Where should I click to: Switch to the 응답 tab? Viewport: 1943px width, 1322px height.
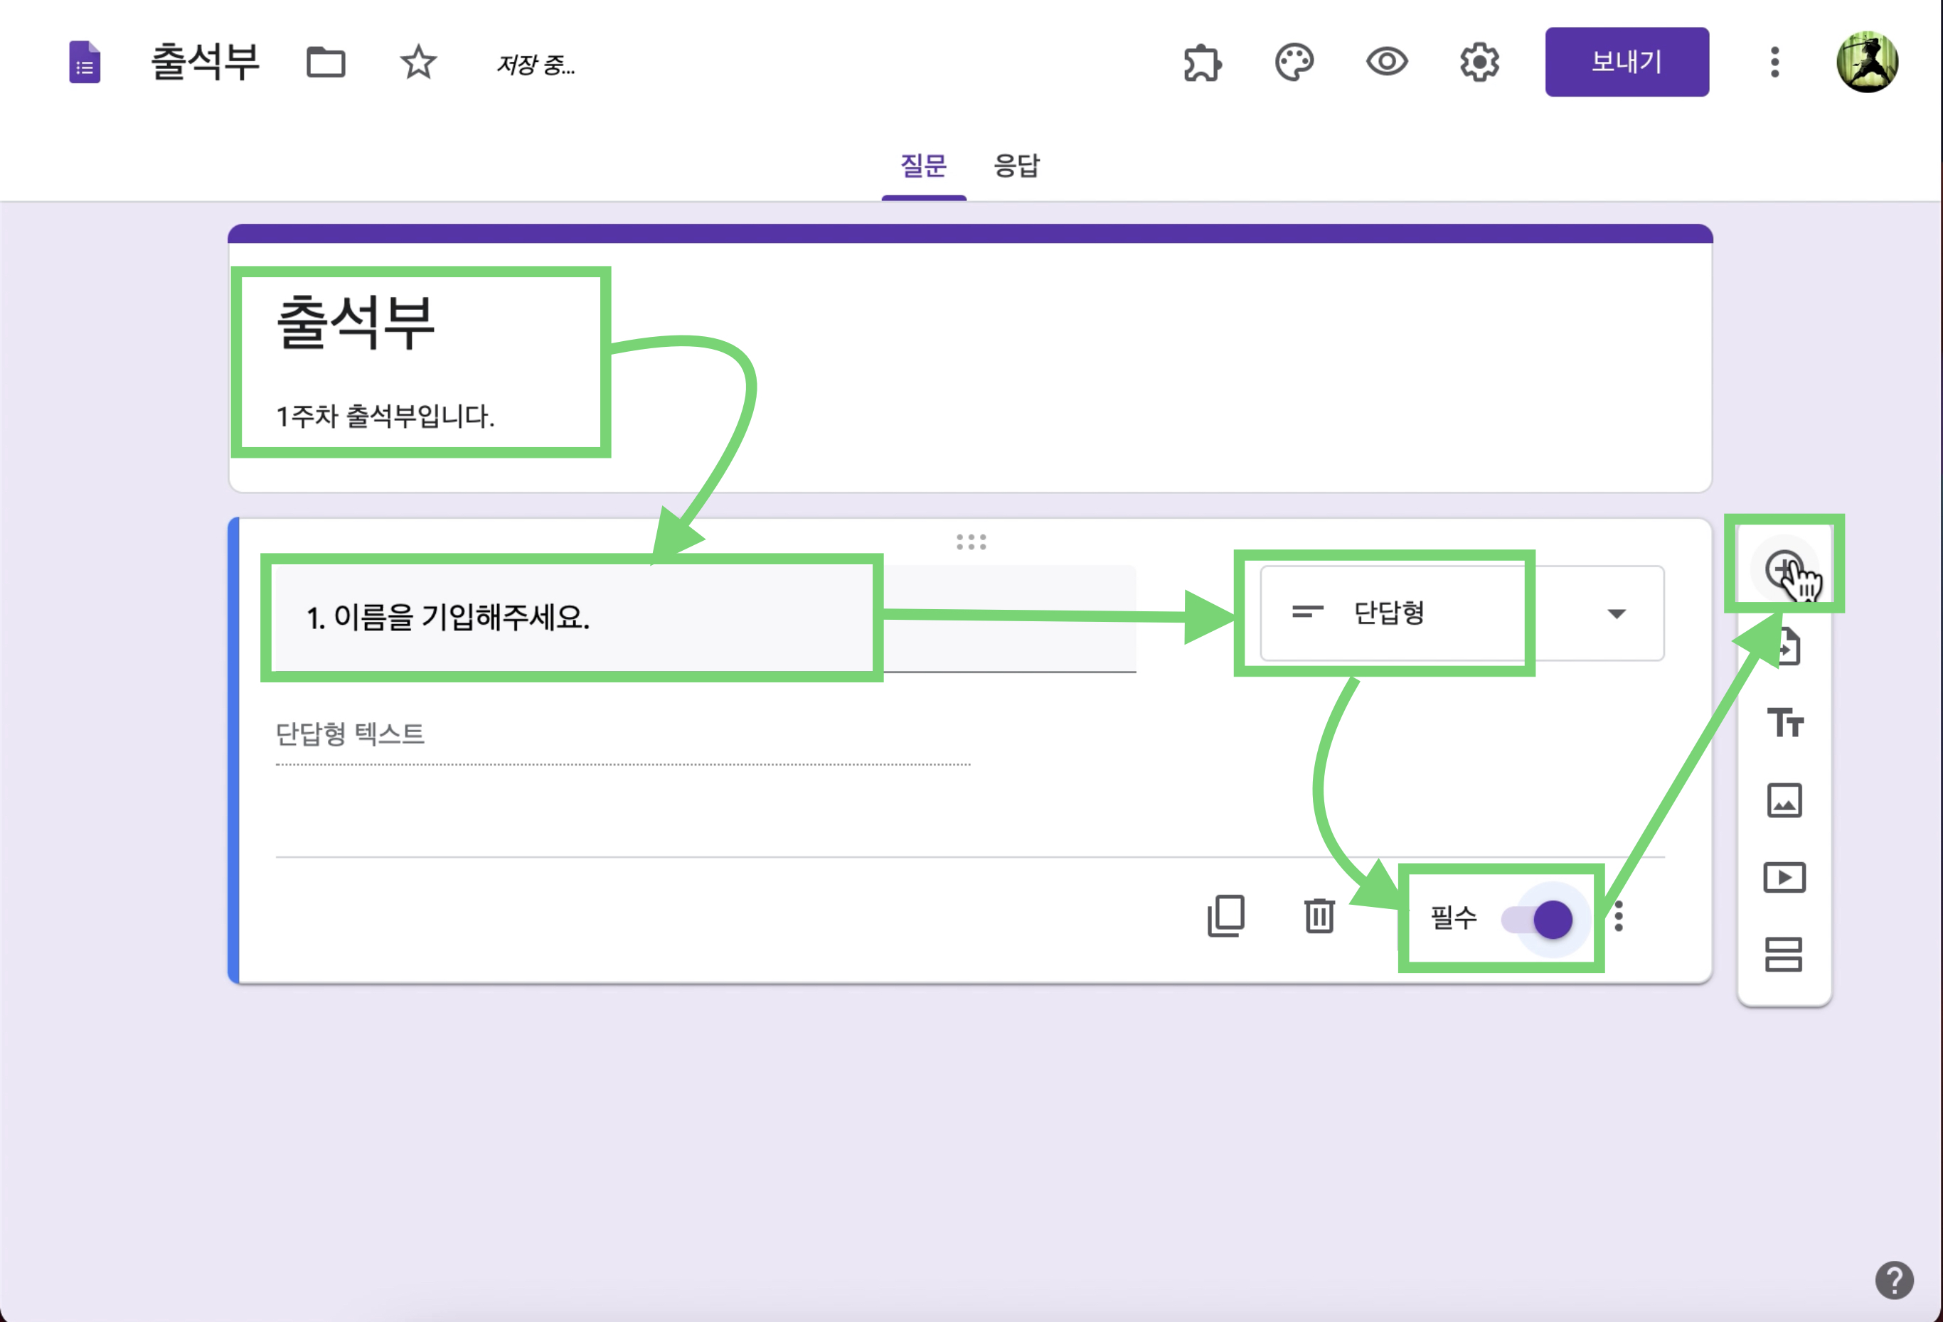tap(1016, 166)
